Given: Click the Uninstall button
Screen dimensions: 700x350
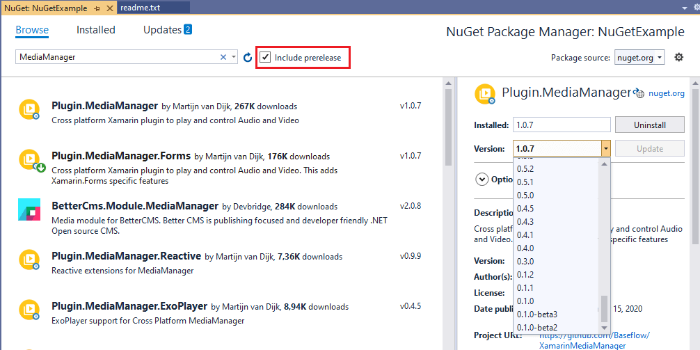Looking at the screenshot, I should tap(650, 125).
